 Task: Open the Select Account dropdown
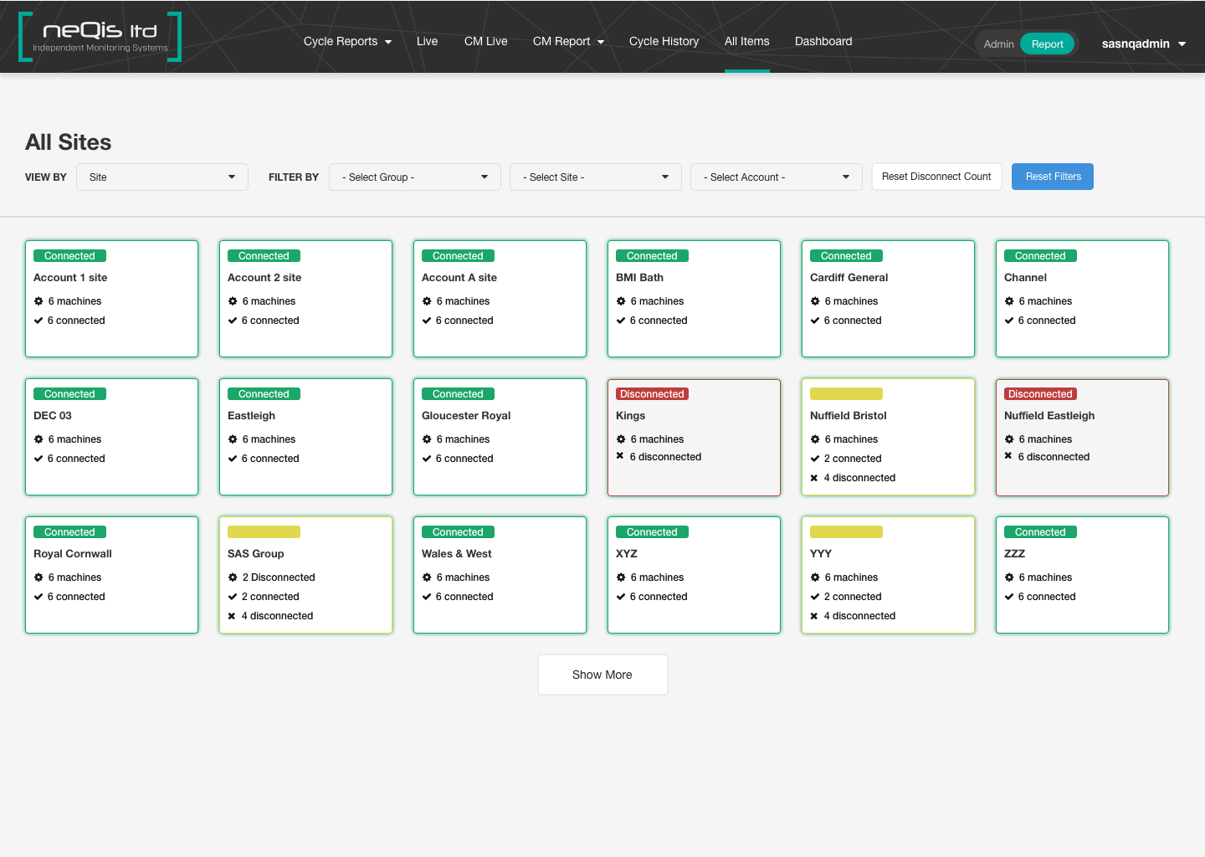click(x=776, y=177)
